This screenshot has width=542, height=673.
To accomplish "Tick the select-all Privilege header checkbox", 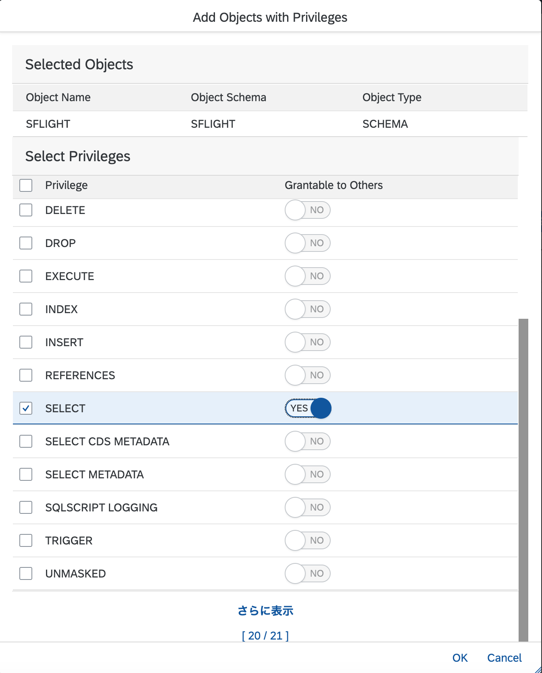I will (x=26, y=185).
